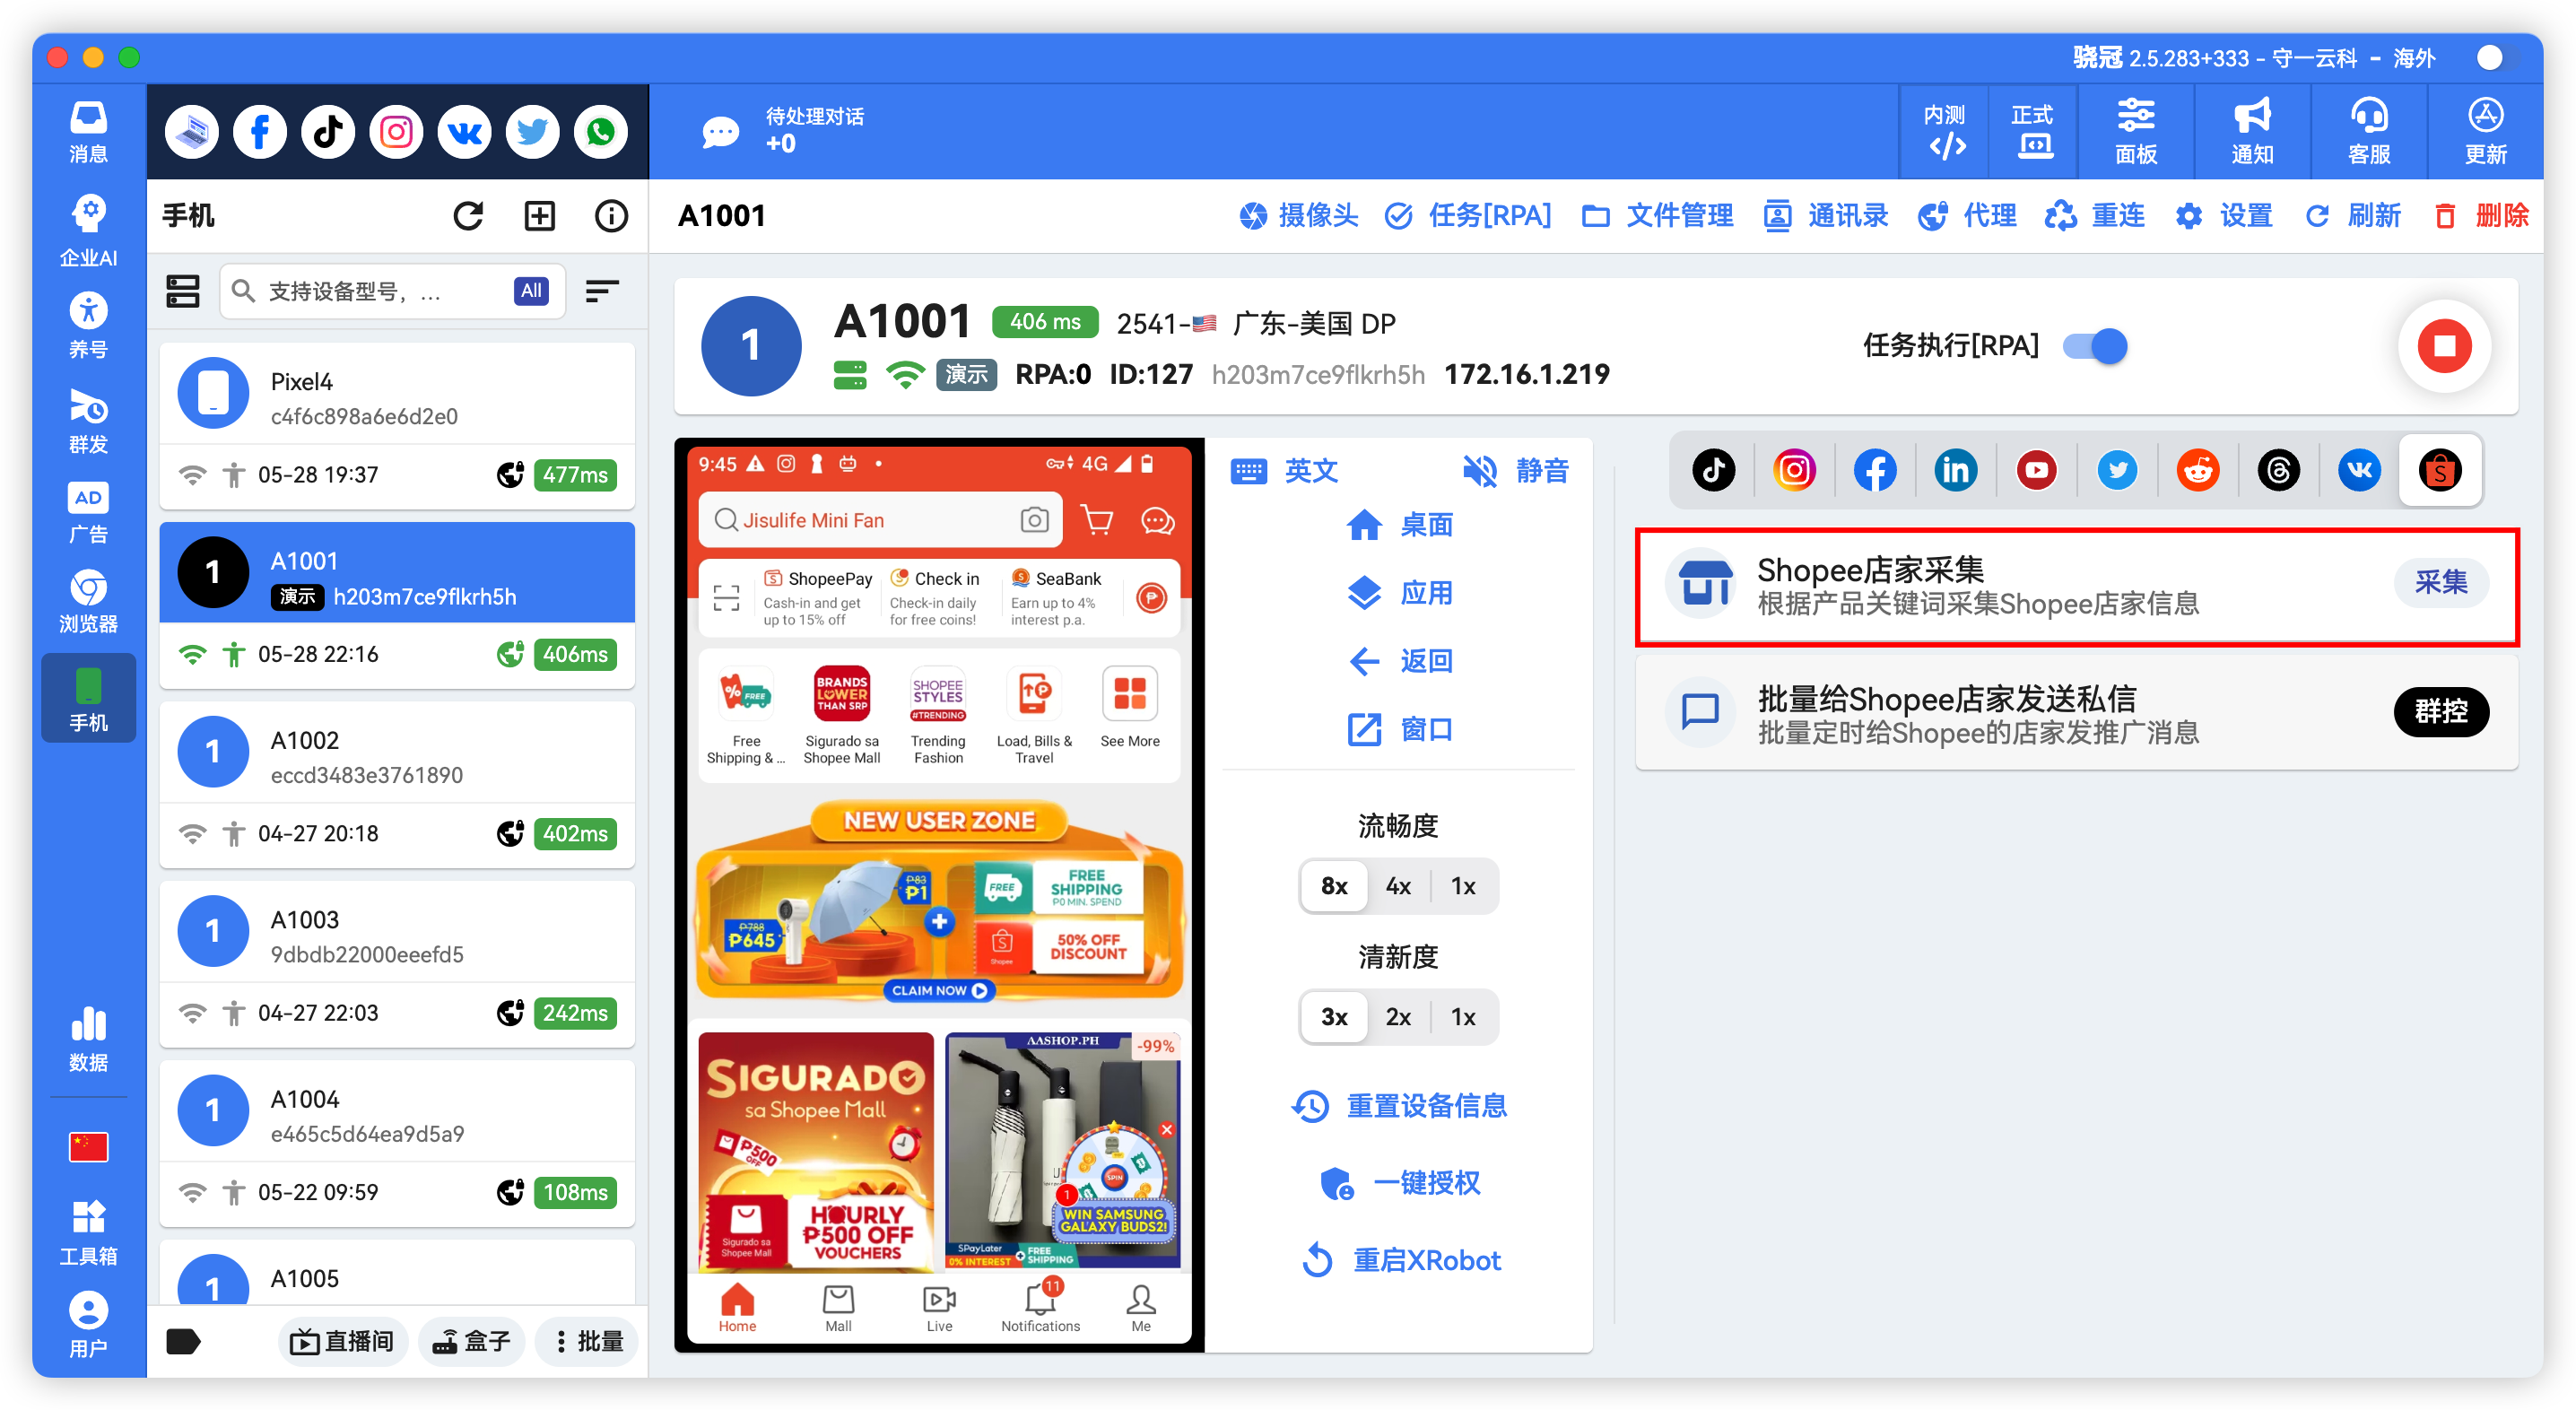
Task: Open 通讯录 contacts
Action: click(x=1826, y=215)
